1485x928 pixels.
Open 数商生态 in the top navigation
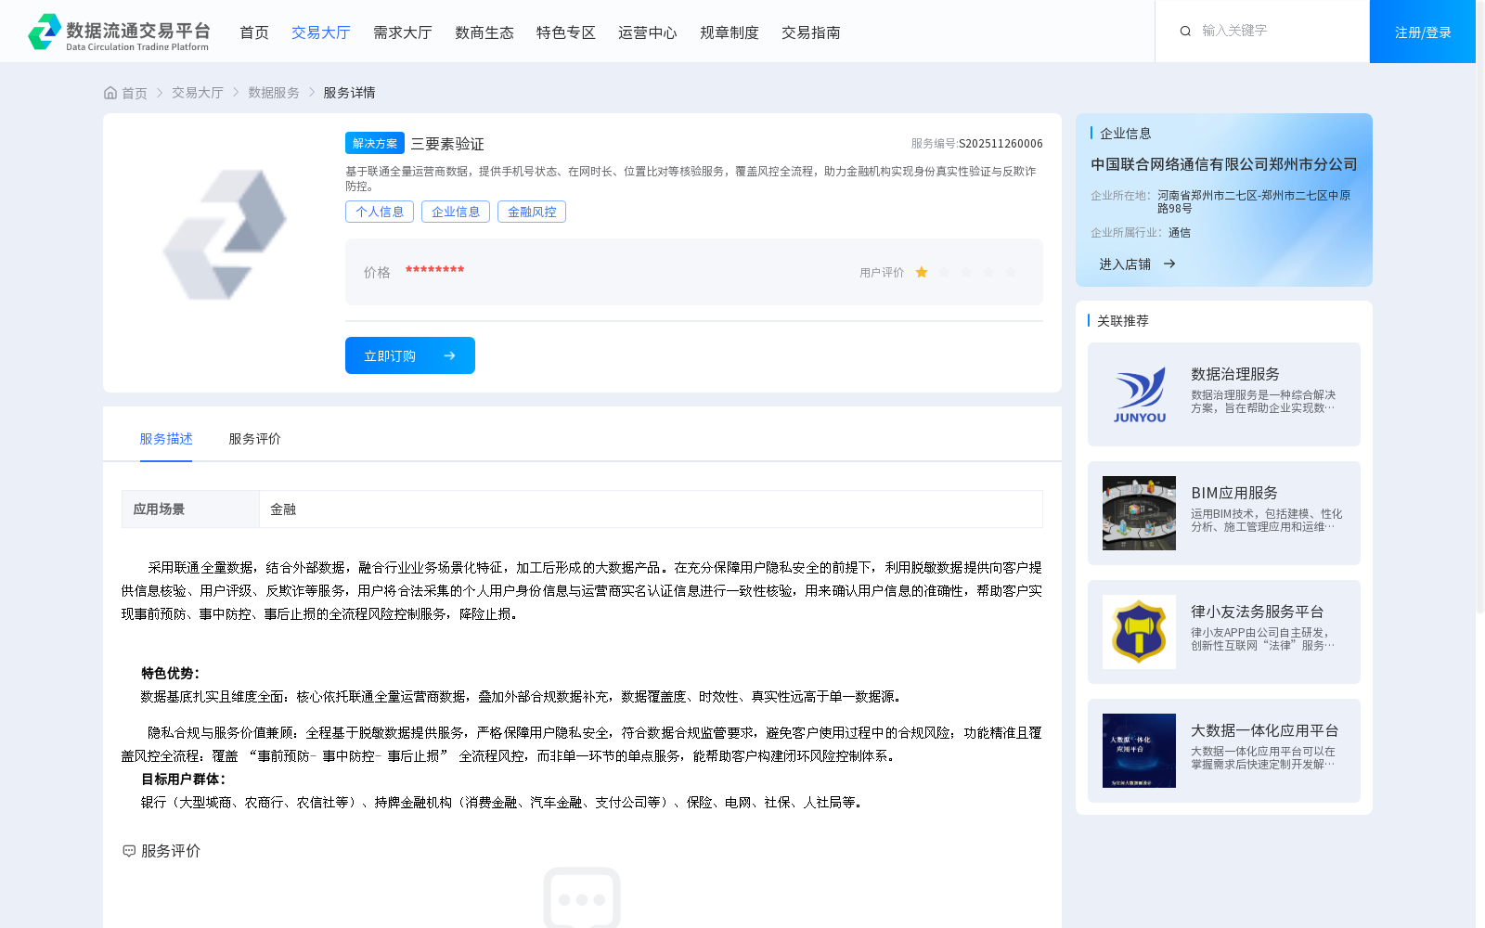point(484,32)
